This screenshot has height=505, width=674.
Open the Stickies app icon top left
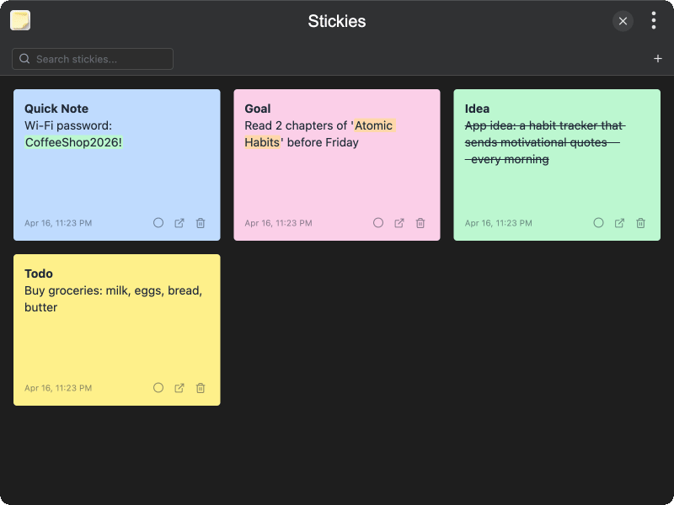(19, 19)
